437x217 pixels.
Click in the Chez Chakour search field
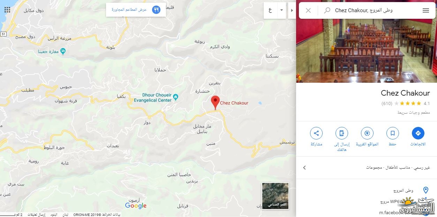[375, 10]
